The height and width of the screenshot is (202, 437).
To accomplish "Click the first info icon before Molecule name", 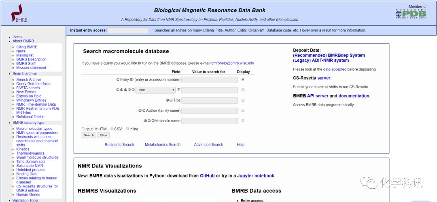I will (145, 121).
